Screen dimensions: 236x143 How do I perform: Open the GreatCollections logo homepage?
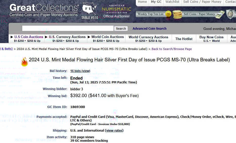pyautogui.click(x=44, y=10)
